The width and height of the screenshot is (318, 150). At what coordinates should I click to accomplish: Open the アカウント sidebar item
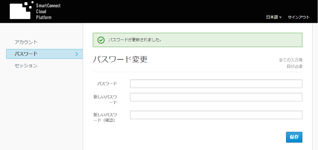pyautogui.click(x=26, y=42)
